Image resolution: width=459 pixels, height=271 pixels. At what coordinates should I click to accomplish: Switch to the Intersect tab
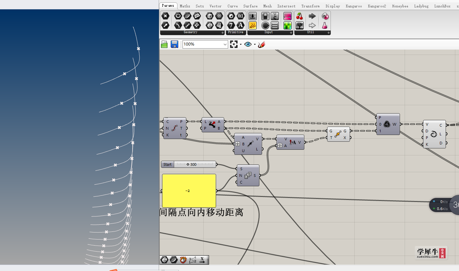[x=287, y=6]
